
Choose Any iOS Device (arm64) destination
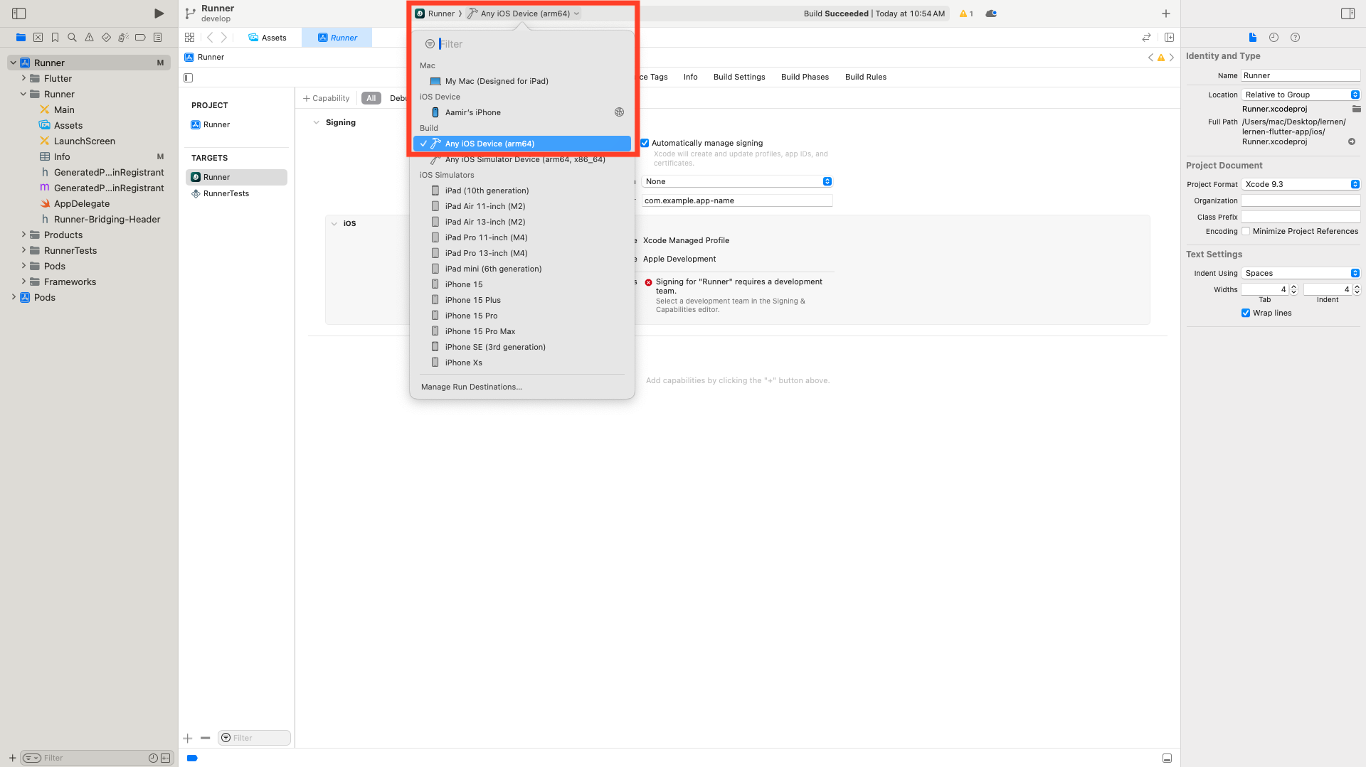(x=521, y=144)
